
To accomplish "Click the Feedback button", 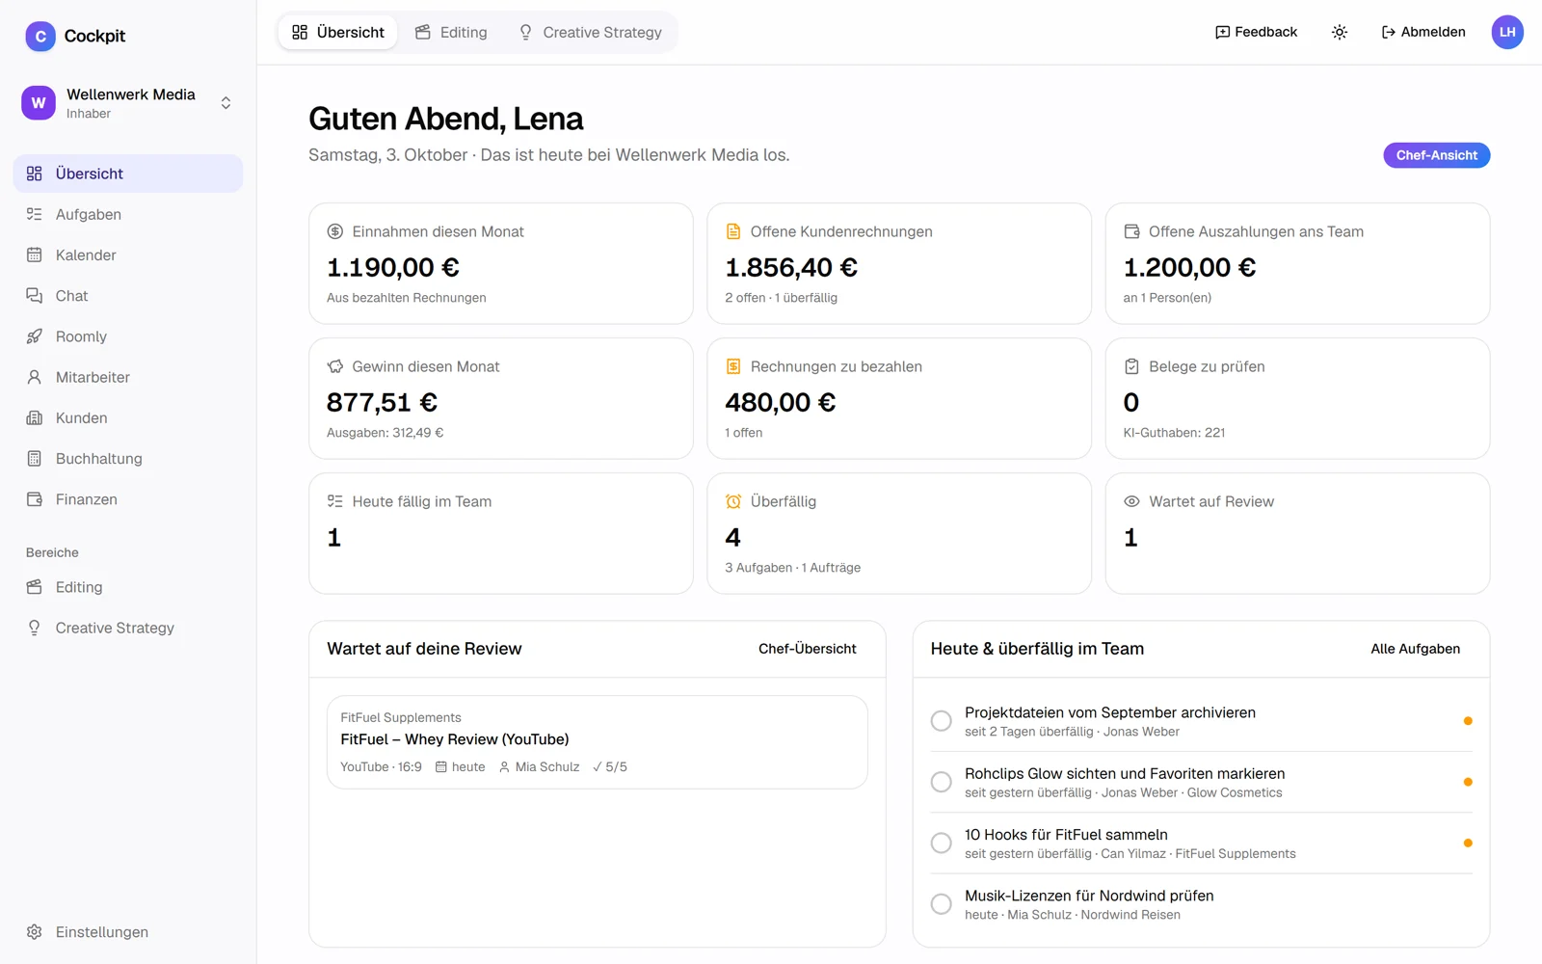I will (1256, 32).
